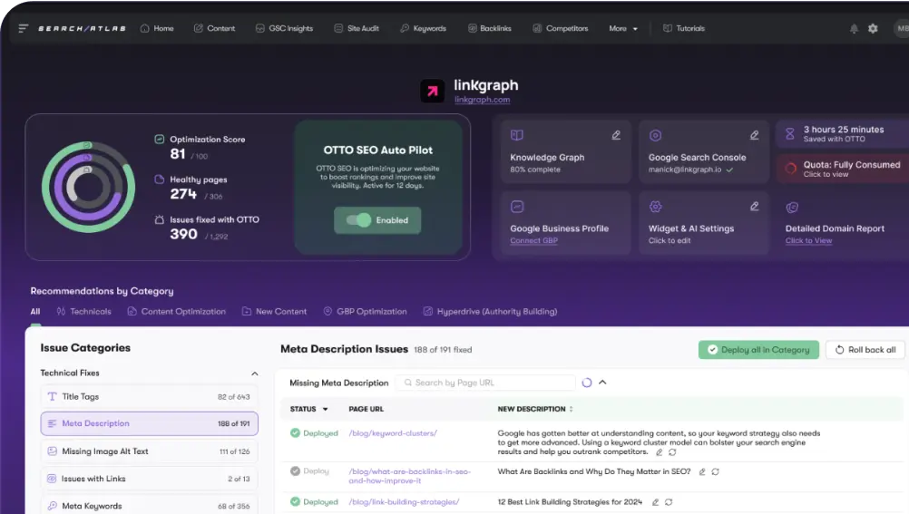Image resolution: width=909 pixels, height=514 pixels.
Task: Open the Keywords nav item
Action: pos(423,28)
